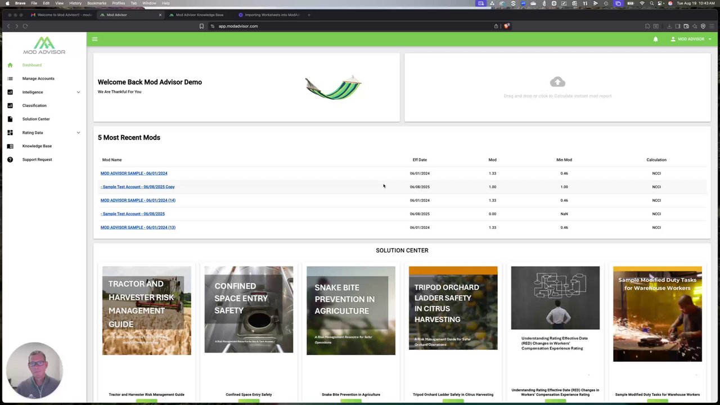Open the History menu in the menu bar

tap(75, 3)
